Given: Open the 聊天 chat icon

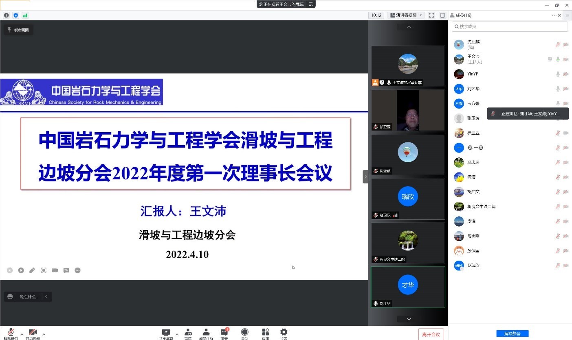Looking at the screenshot, I should click(x=224, y=333).
